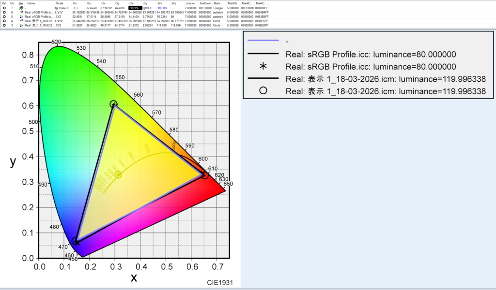This screenshot has height=290, width=496.
Task: Click the 0XFF8080 line color value in row 7
Action: (x=205, y=8)
